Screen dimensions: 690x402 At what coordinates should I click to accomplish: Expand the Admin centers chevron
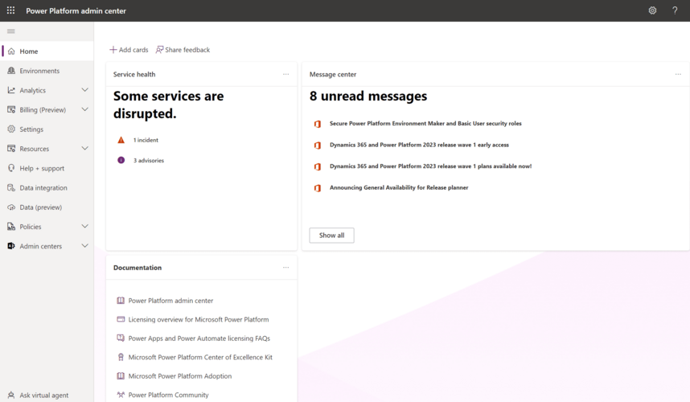(x=85, y=245)
